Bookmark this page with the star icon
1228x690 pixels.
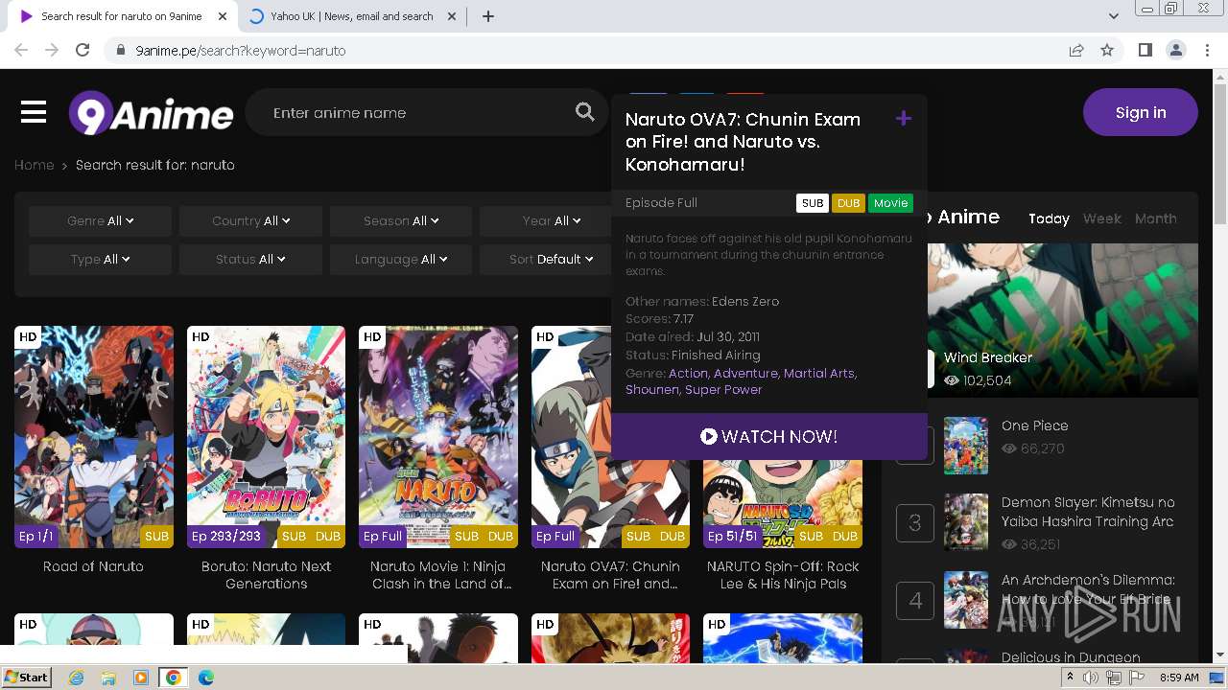[x=1107, y=50]
